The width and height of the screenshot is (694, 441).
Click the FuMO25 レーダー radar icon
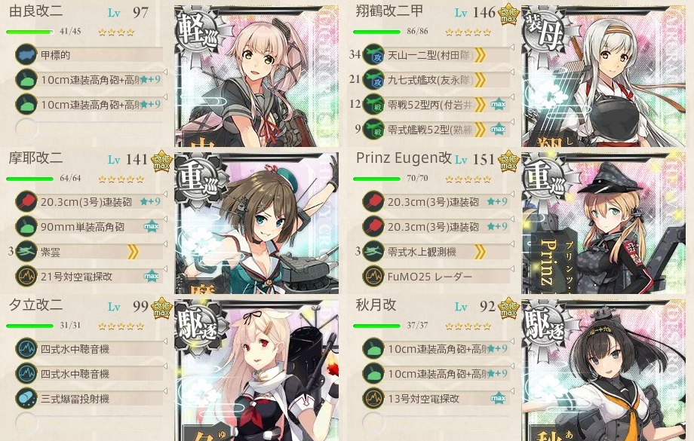click(373, 277)
